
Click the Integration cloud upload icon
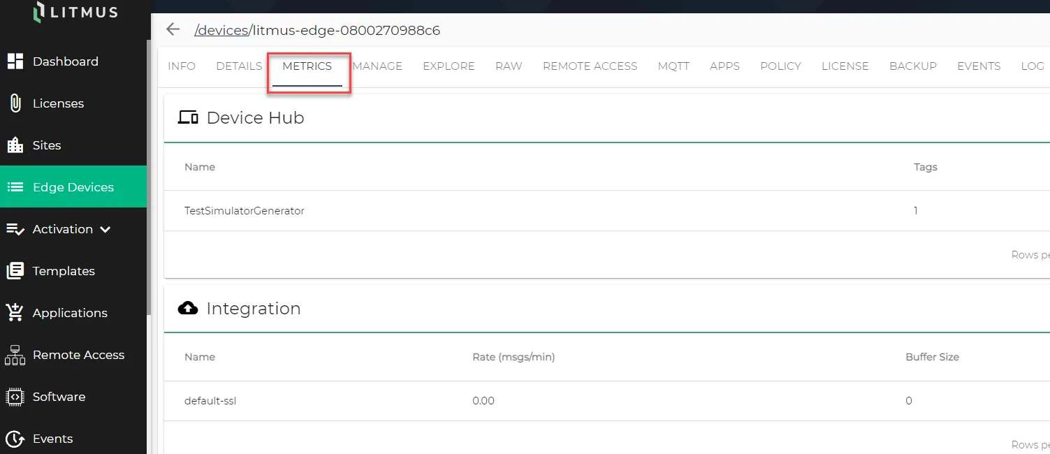click(x=188, y=308)
